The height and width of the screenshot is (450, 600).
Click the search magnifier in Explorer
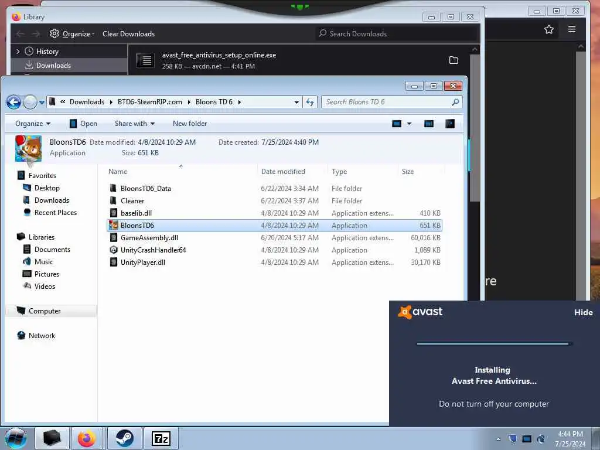(455, 102)
